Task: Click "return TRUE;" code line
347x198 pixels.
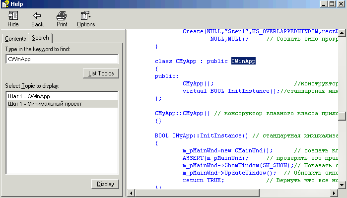Action: pyautogui.click(x=203, y=180)
